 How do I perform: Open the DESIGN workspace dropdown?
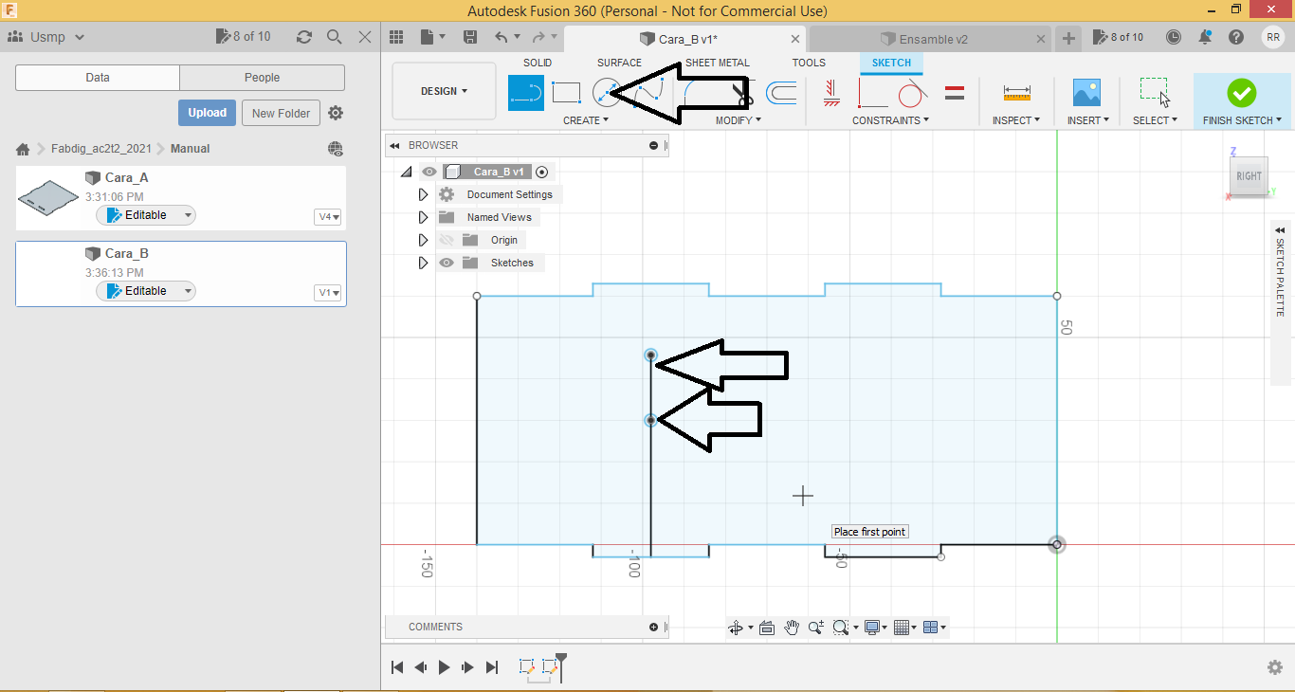(444, 91)
